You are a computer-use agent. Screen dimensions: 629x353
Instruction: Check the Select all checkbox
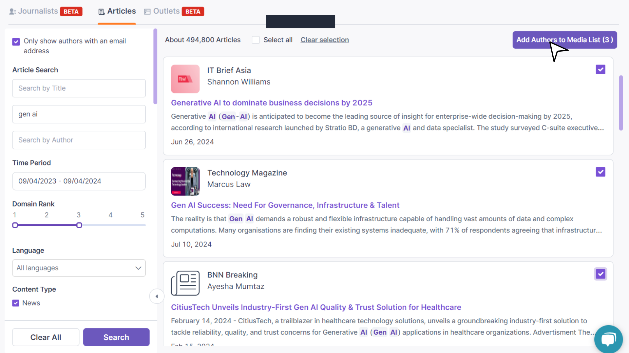tap(256, 40)
